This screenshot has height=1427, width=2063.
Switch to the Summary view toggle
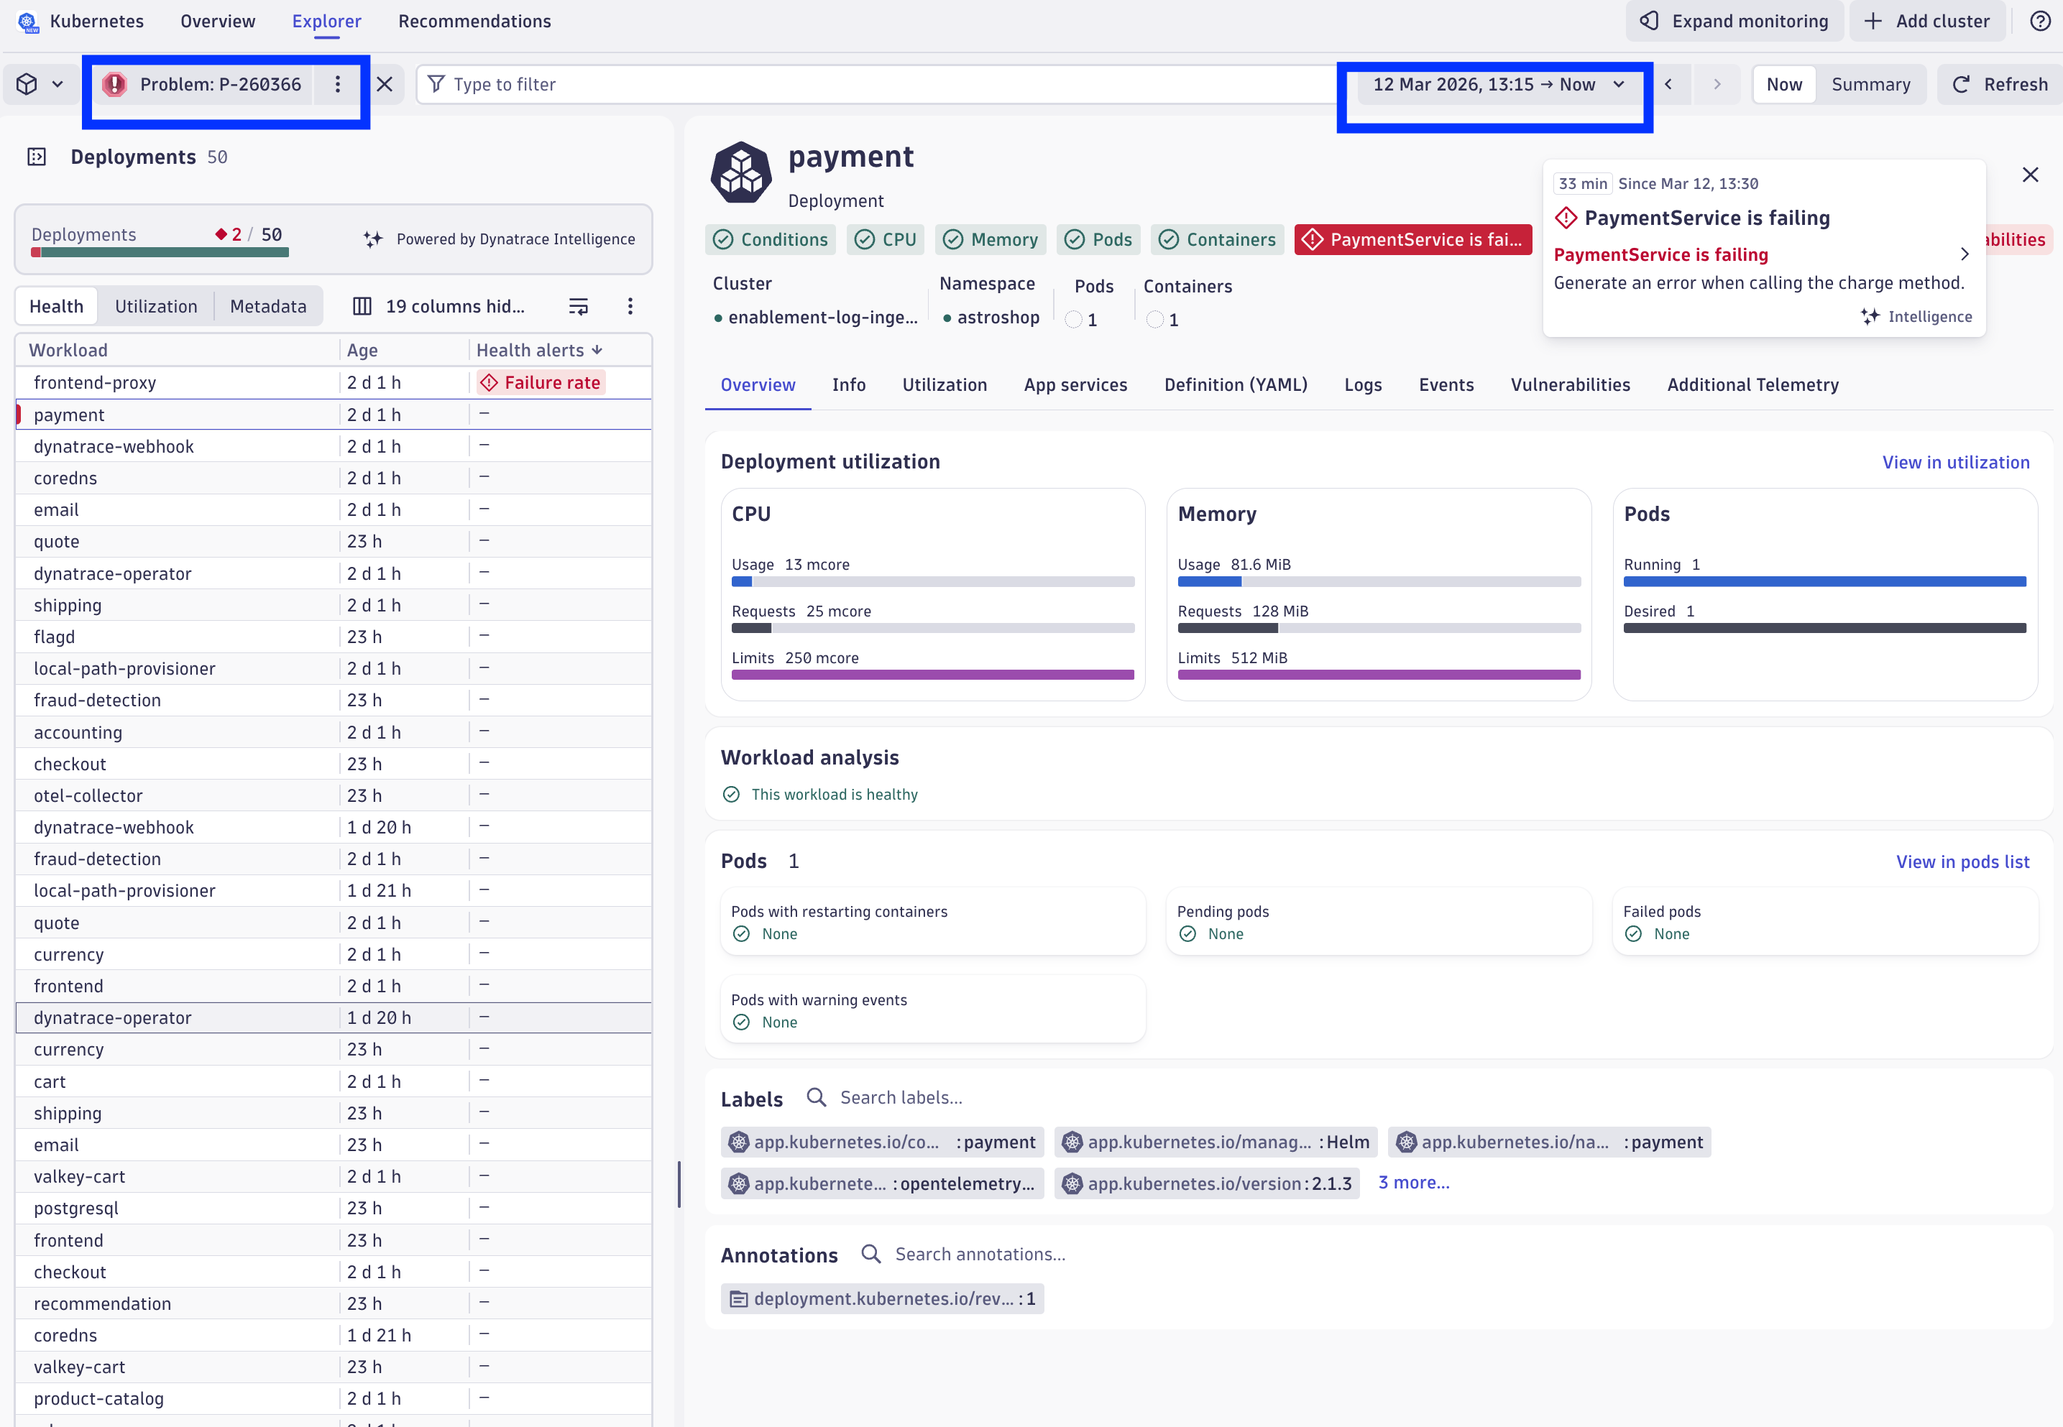click(1871, 84)
